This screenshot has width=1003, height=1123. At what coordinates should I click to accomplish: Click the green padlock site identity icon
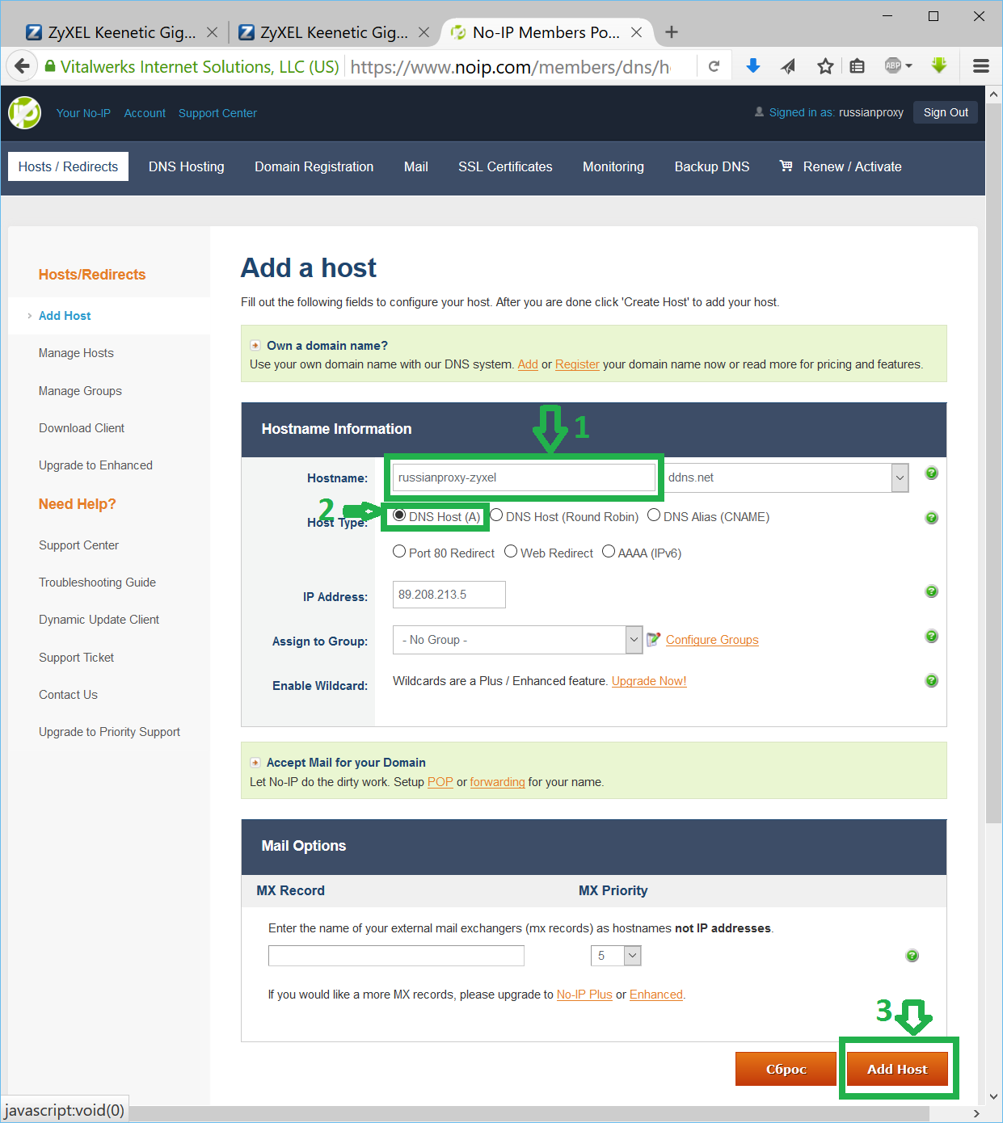coord(50,66)
